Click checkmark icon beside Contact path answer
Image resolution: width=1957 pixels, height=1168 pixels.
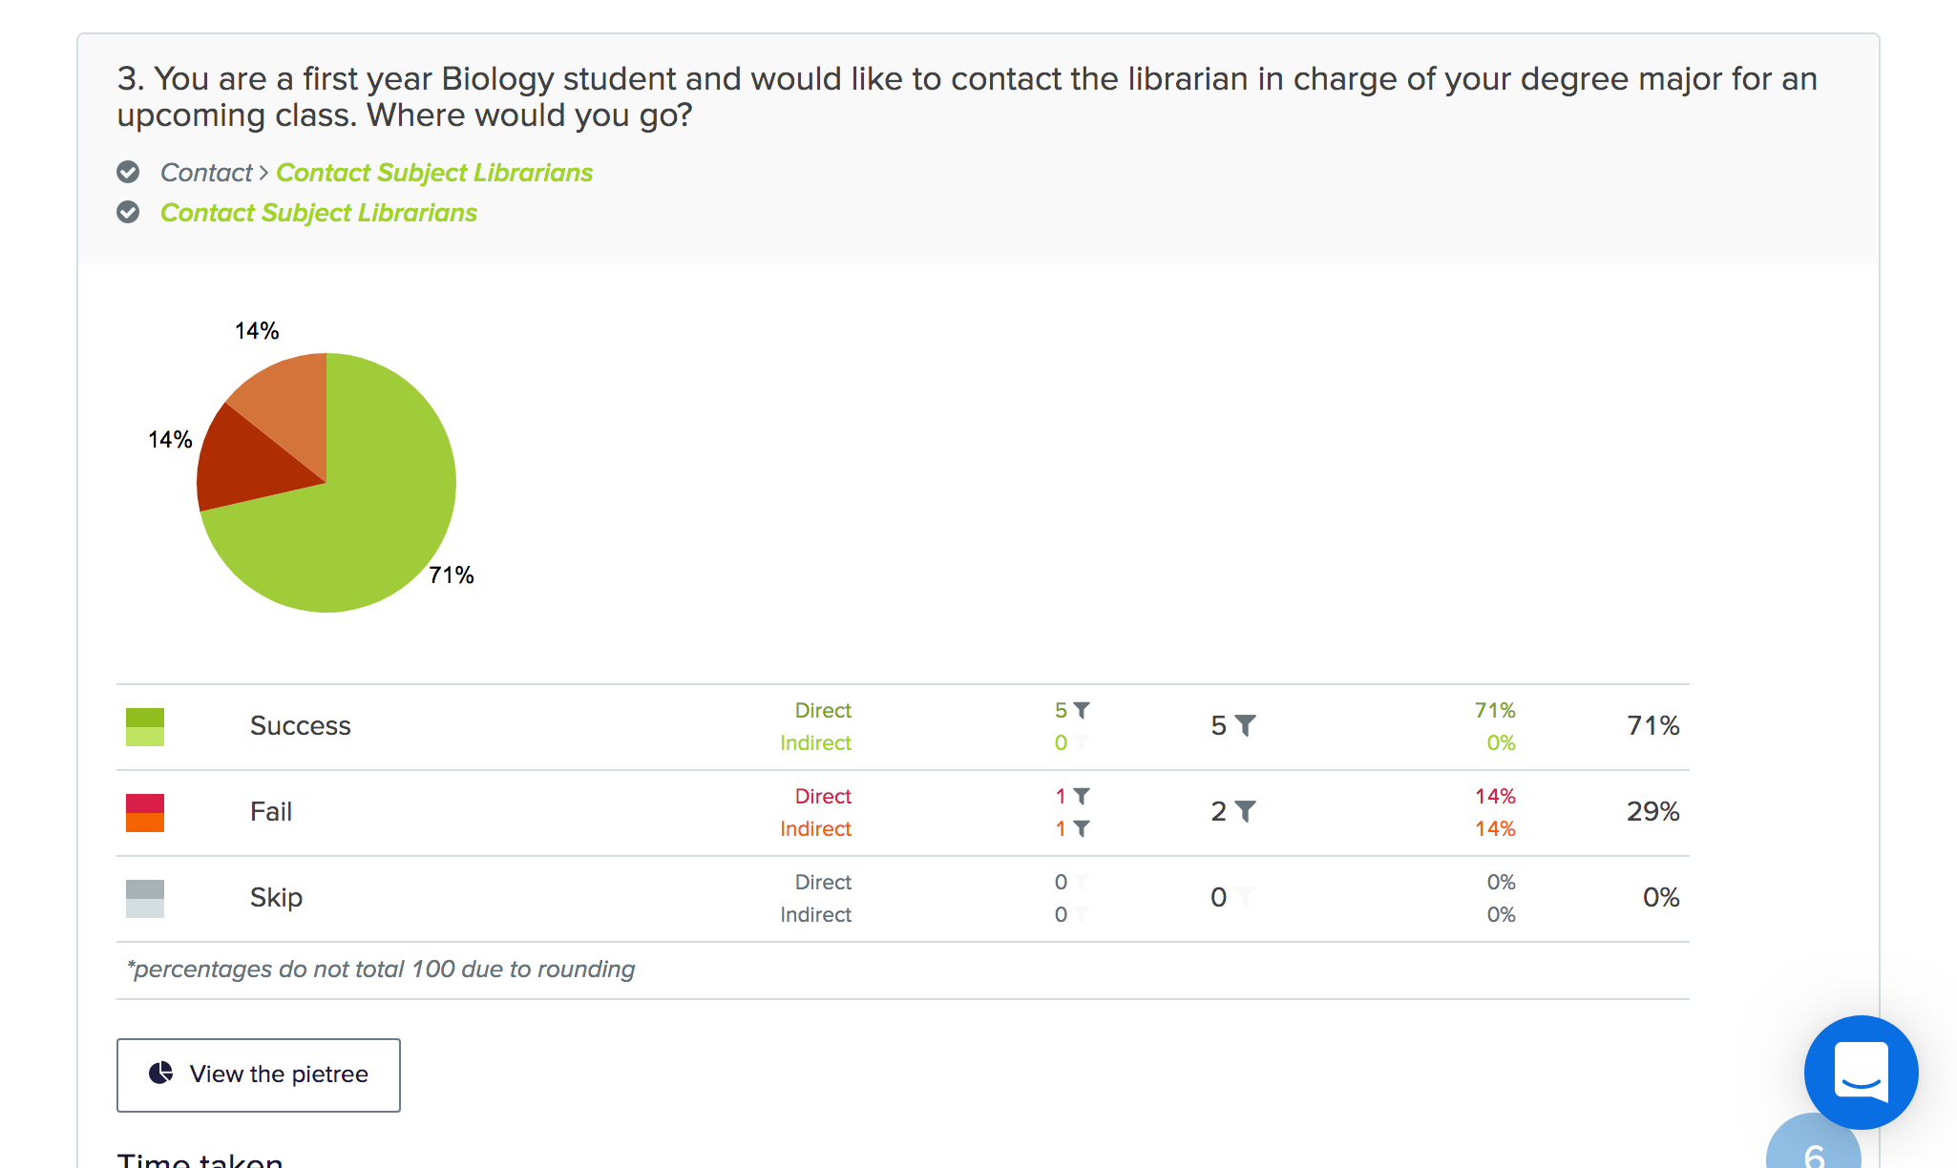(x=128, y=172)
